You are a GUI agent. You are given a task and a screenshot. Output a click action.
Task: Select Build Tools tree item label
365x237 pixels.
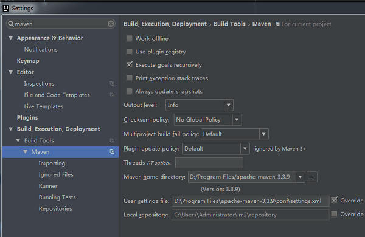click(x=39, y=140)
